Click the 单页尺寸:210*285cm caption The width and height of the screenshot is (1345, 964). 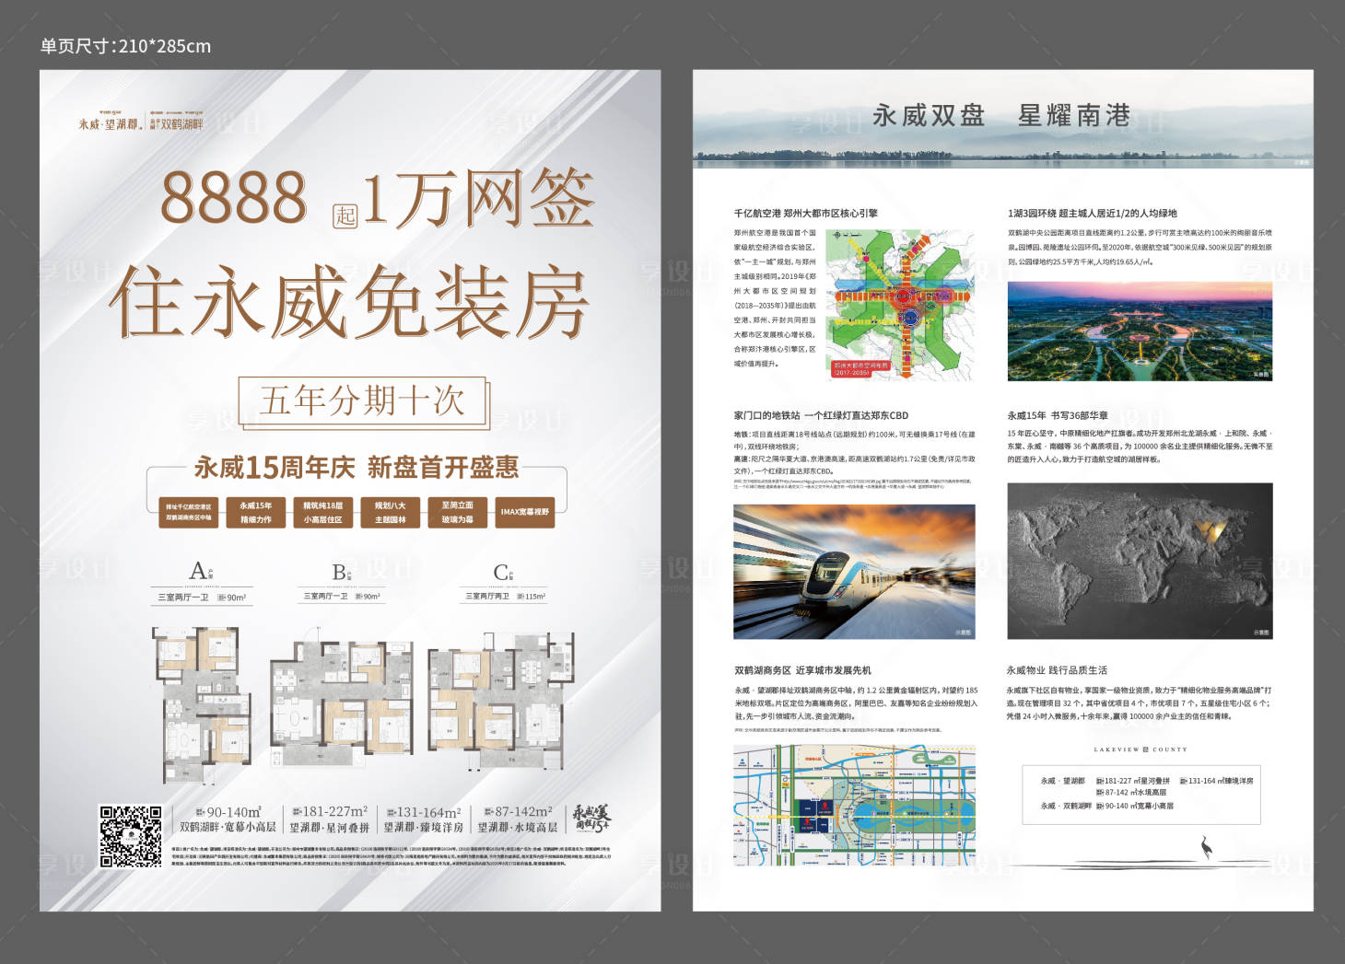coord(125,46)
